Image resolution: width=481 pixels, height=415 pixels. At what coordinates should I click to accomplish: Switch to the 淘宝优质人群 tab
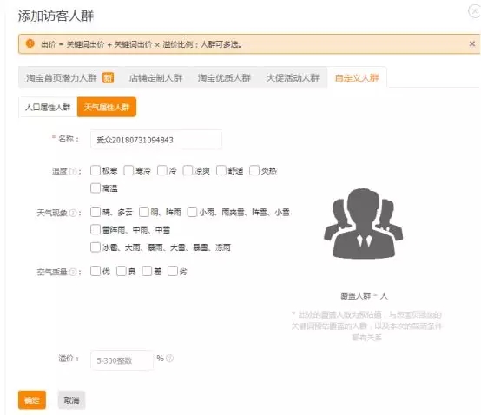[x=224, y=78]
